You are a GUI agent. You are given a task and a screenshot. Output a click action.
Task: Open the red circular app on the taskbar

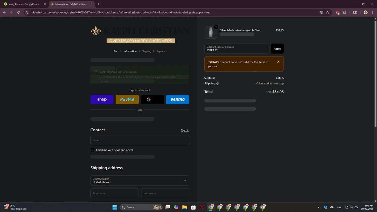pos(202,207)
